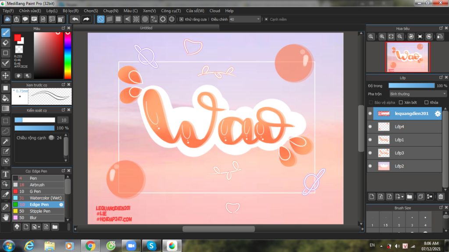Select the Airbrush brush
This screenshot has height=252, width=449.
39,185
